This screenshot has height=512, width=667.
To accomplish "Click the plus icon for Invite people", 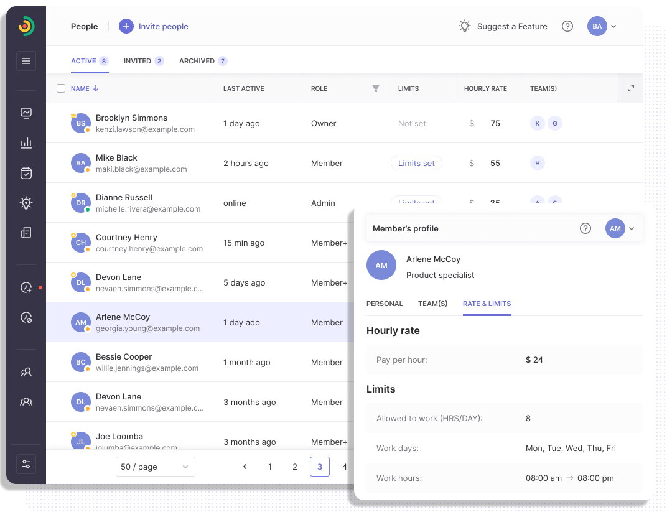I will pos(126,26).
